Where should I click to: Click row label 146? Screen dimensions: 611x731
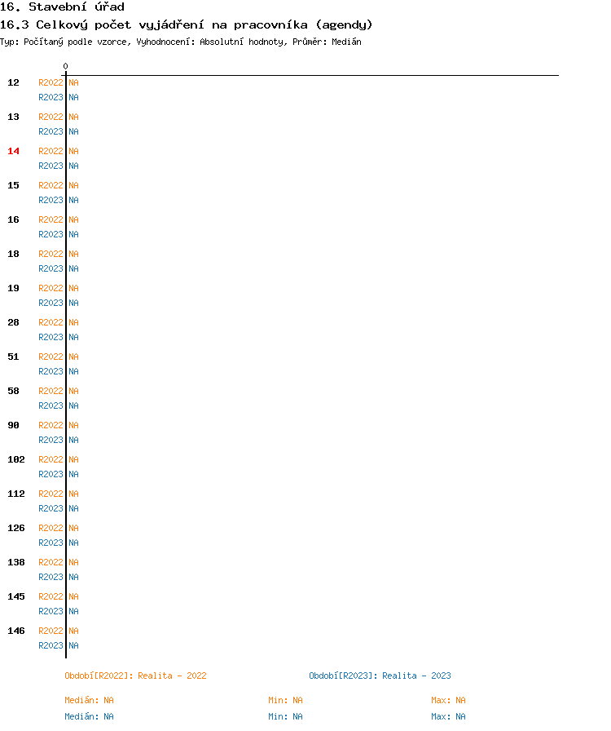click(x=16, y=631)
